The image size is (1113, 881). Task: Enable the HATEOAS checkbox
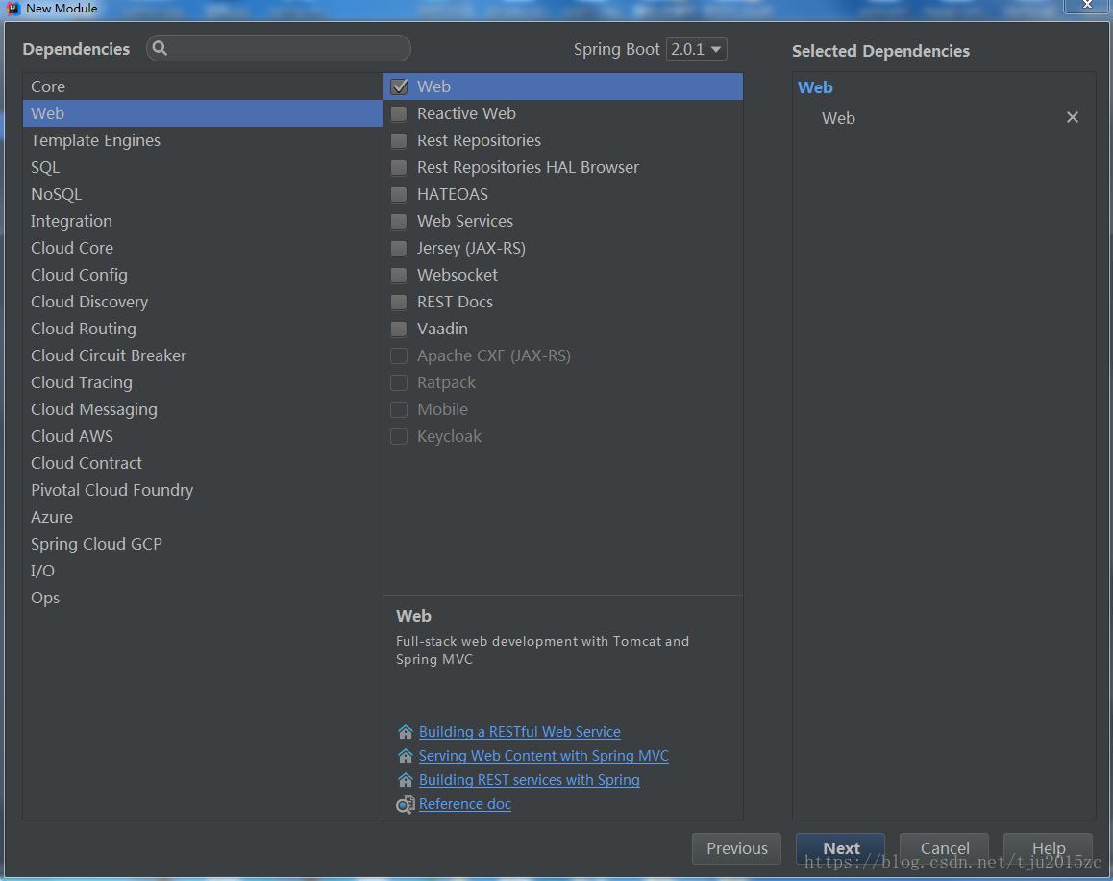(399, 194)
